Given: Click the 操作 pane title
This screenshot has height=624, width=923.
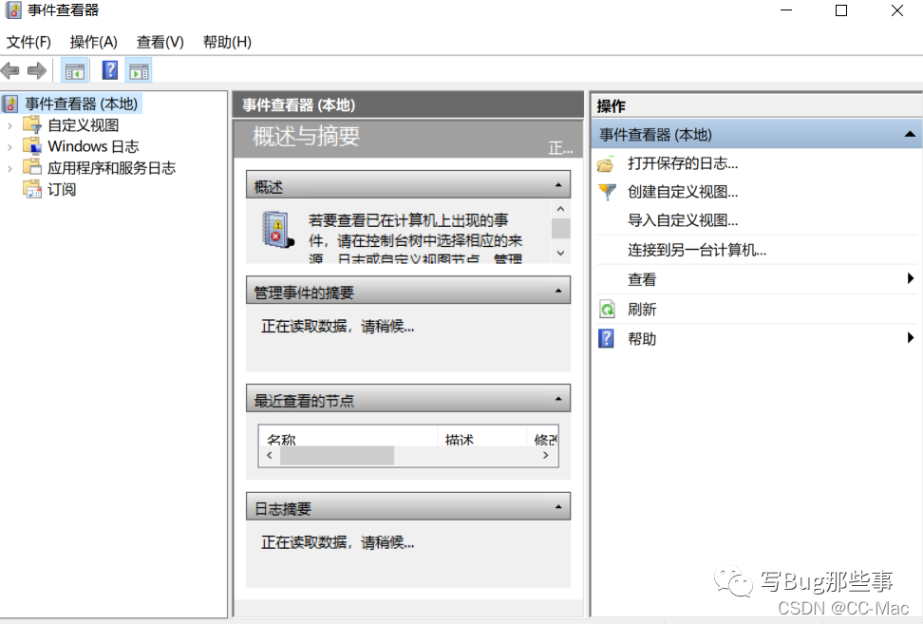Looking at the screenshot, I should click(x=611, y=106).
